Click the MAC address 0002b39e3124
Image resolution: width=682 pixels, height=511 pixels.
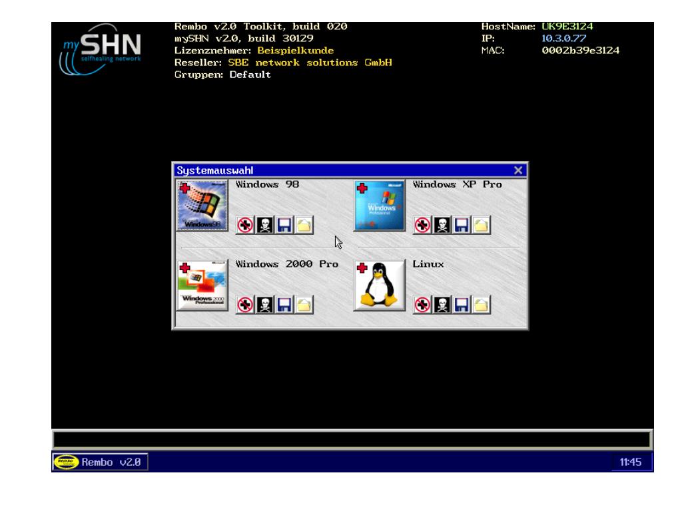point(580,51)
